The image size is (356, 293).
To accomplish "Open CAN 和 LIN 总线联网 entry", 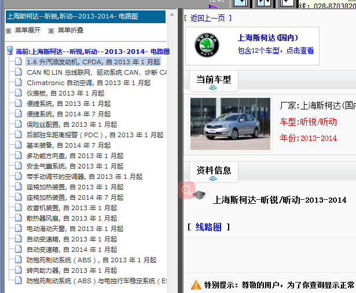I will coord(97,72).
